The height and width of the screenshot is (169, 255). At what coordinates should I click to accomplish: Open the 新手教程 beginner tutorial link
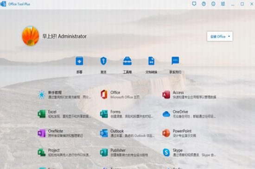pos(64,94)
